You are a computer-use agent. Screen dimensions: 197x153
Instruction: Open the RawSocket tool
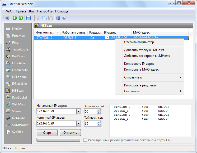[x=16, y=98]
